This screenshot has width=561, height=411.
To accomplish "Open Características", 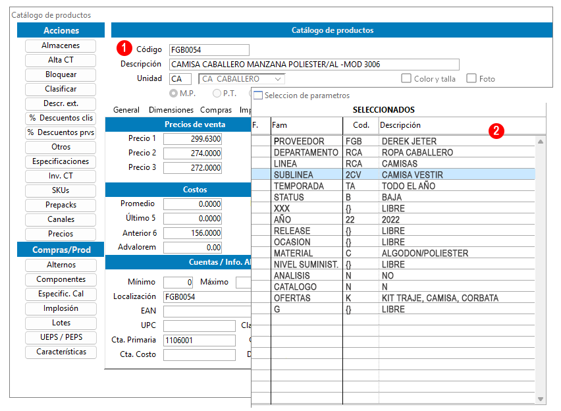I will pos(61,352).
